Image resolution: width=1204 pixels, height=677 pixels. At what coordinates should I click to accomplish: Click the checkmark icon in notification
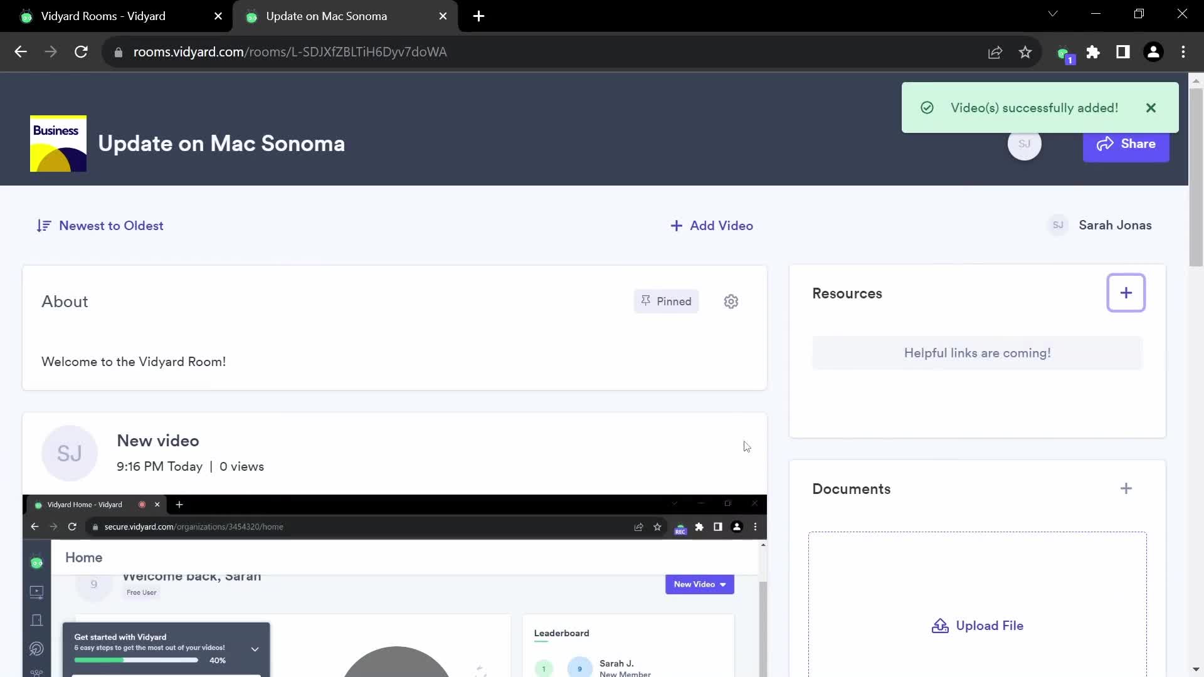927,108
